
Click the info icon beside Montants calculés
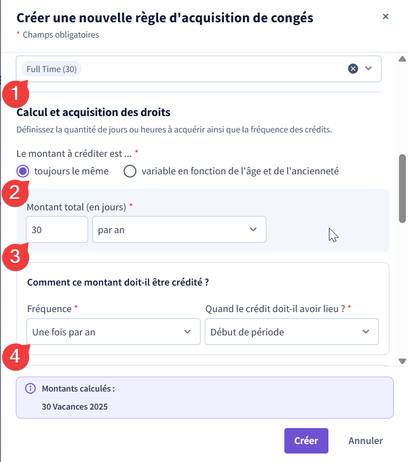tap(30, 388)
